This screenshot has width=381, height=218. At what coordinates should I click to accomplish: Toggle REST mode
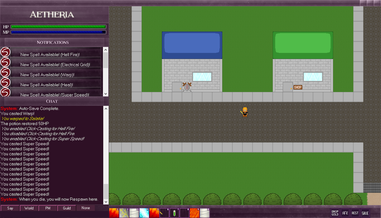(x=355, y=213)
